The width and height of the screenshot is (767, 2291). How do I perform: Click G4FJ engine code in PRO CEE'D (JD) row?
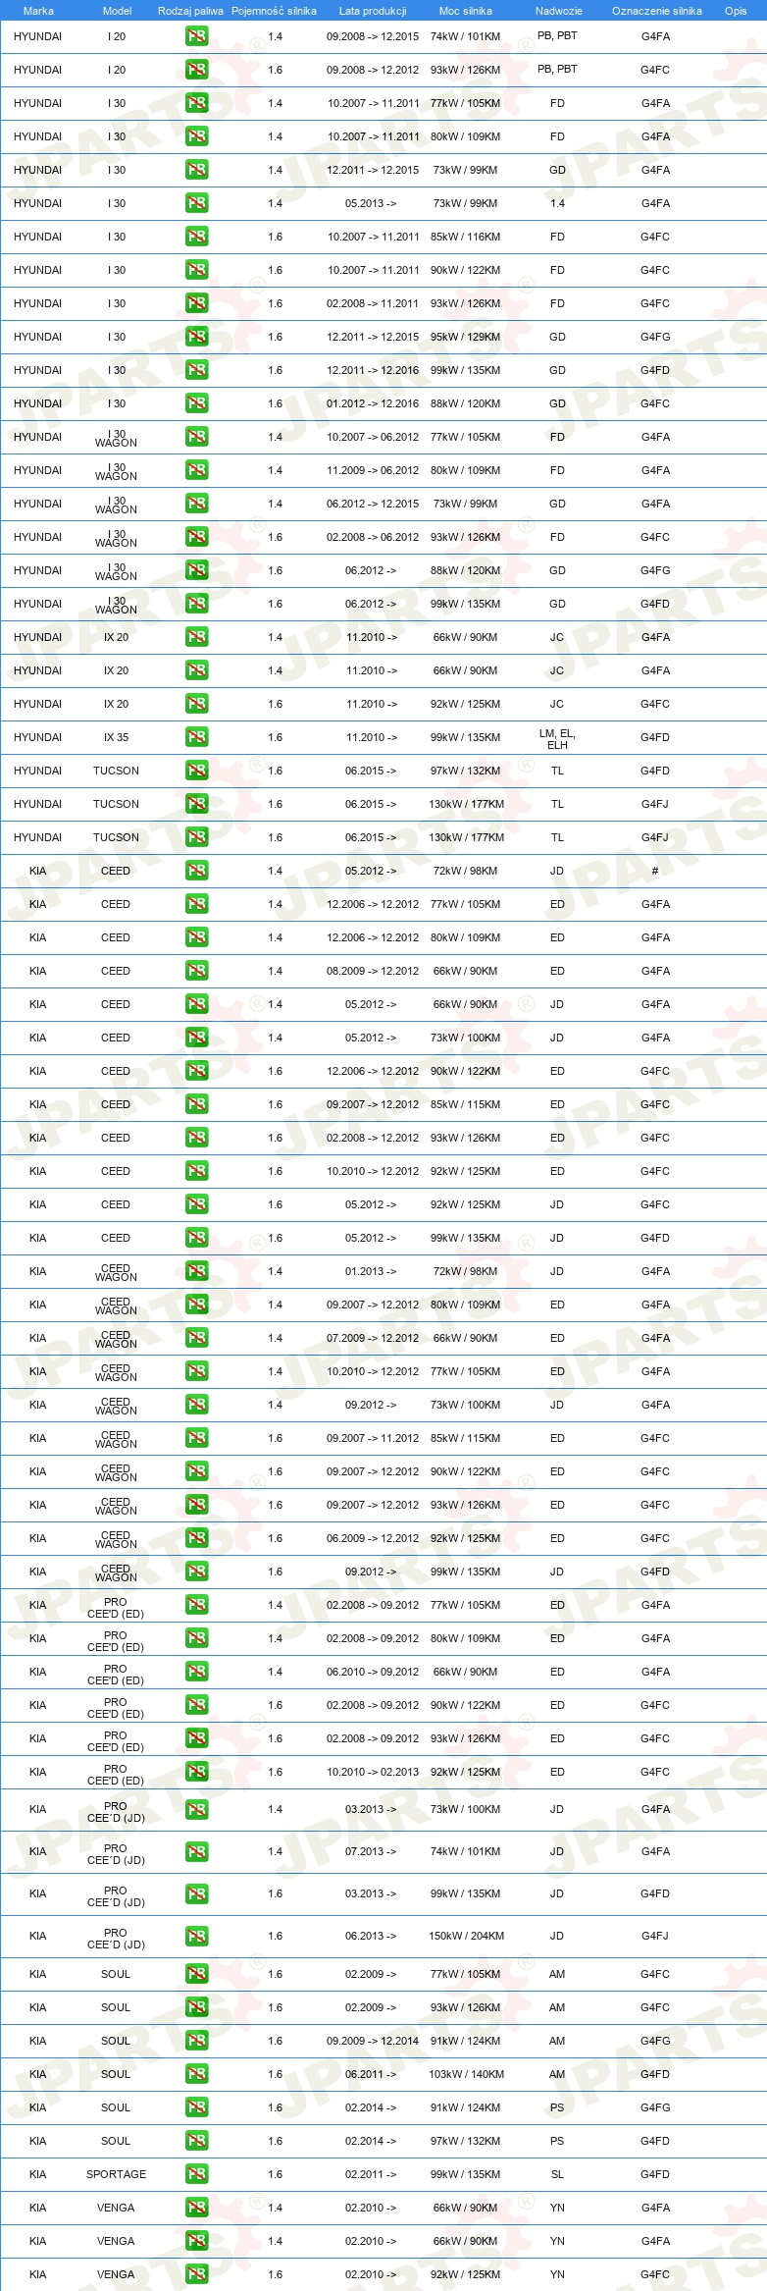pos(655,1936)
